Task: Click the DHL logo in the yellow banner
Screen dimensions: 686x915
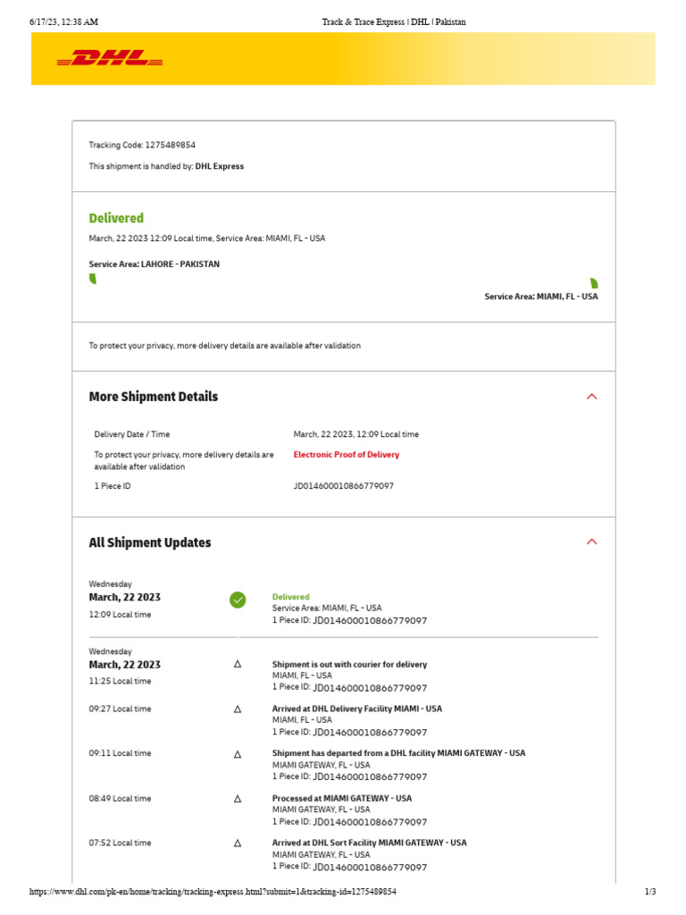Action: click(110, 59)
